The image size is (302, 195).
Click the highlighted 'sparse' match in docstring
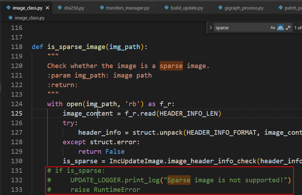(171, 66)
